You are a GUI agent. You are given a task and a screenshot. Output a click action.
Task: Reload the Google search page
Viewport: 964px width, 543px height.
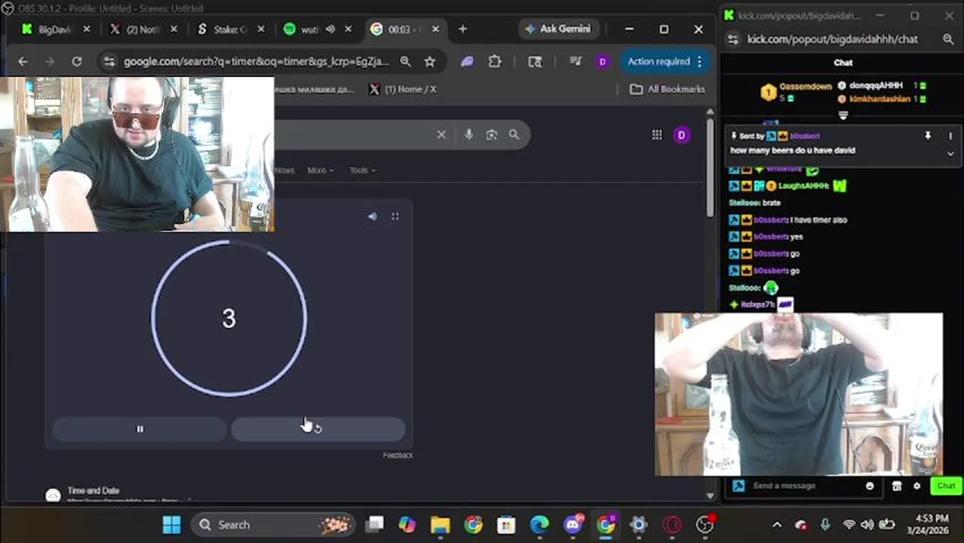pyautogui.click(x=76, y=62)
